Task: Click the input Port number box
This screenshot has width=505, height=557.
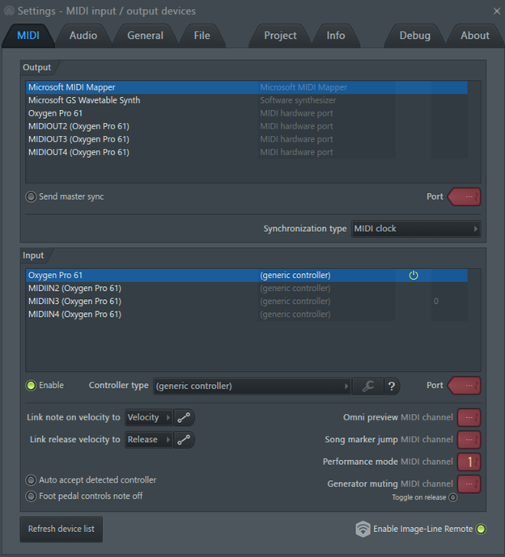Action: 465,386
